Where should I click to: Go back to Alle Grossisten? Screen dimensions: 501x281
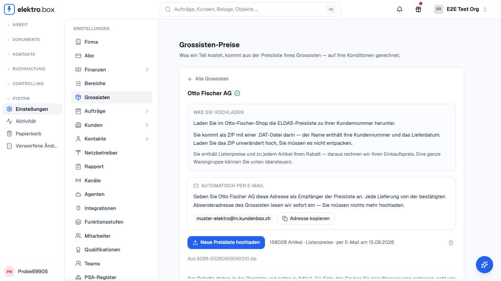pyautogui.click(x=208, y=79)
